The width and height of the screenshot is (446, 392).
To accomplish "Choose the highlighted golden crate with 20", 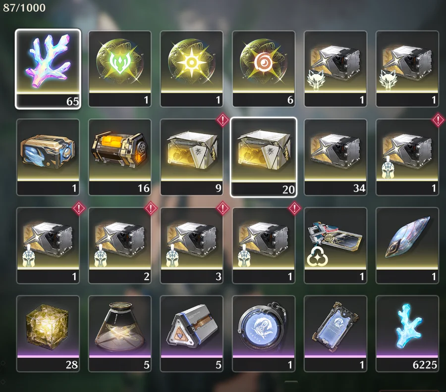I will coord(264,157).
